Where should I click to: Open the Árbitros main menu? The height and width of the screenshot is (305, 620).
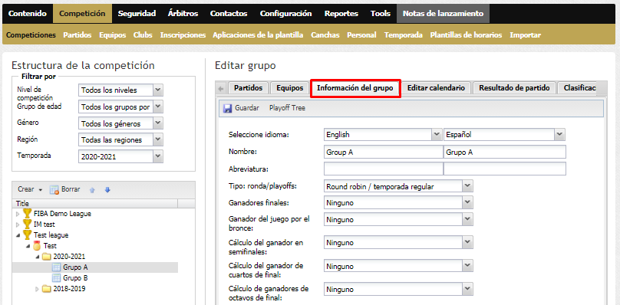pyautogui.click(x=183, y=14)
